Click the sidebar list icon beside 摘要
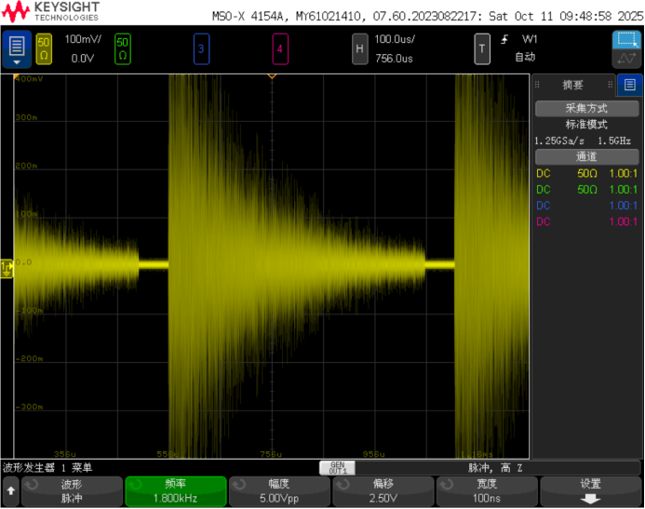 tap(630, 85)
